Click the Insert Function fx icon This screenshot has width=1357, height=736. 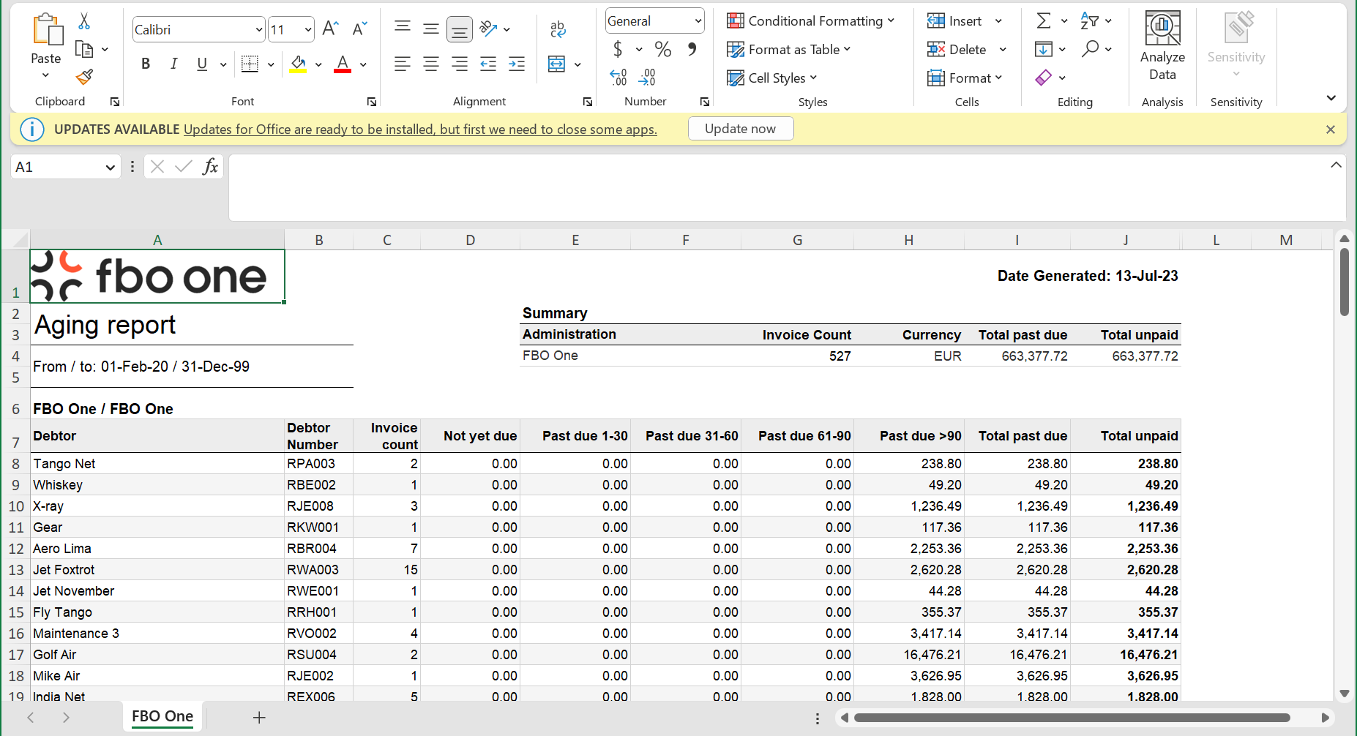click(x=210, y=166)
